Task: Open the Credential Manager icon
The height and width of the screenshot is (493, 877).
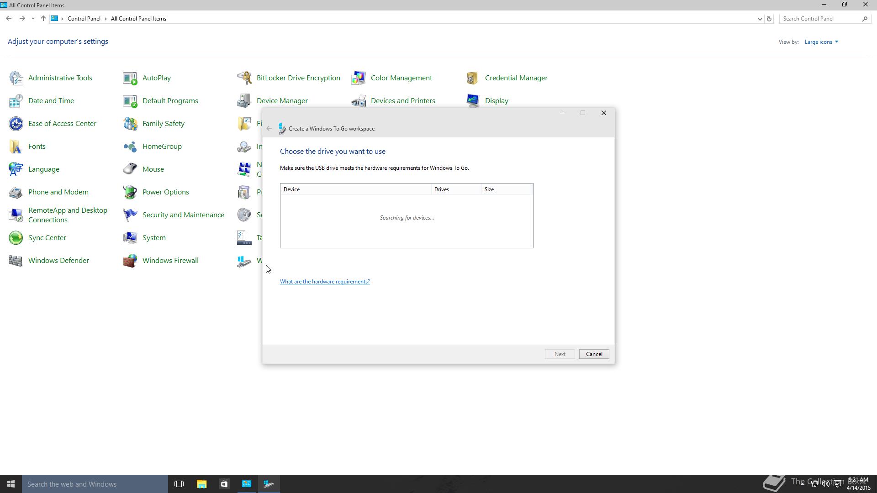Action: [x=473, y=78]
